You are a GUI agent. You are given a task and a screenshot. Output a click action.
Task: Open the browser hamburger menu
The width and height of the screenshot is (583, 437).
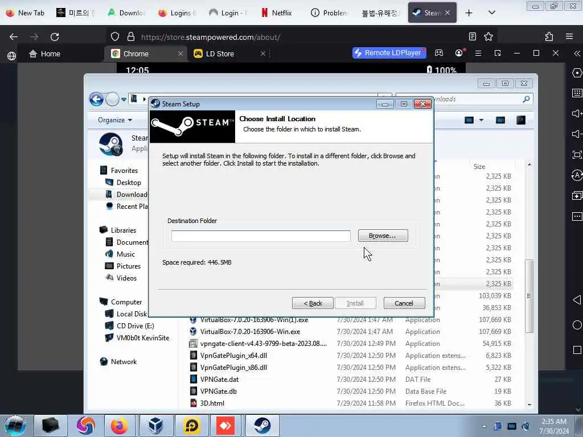point(569,36)
